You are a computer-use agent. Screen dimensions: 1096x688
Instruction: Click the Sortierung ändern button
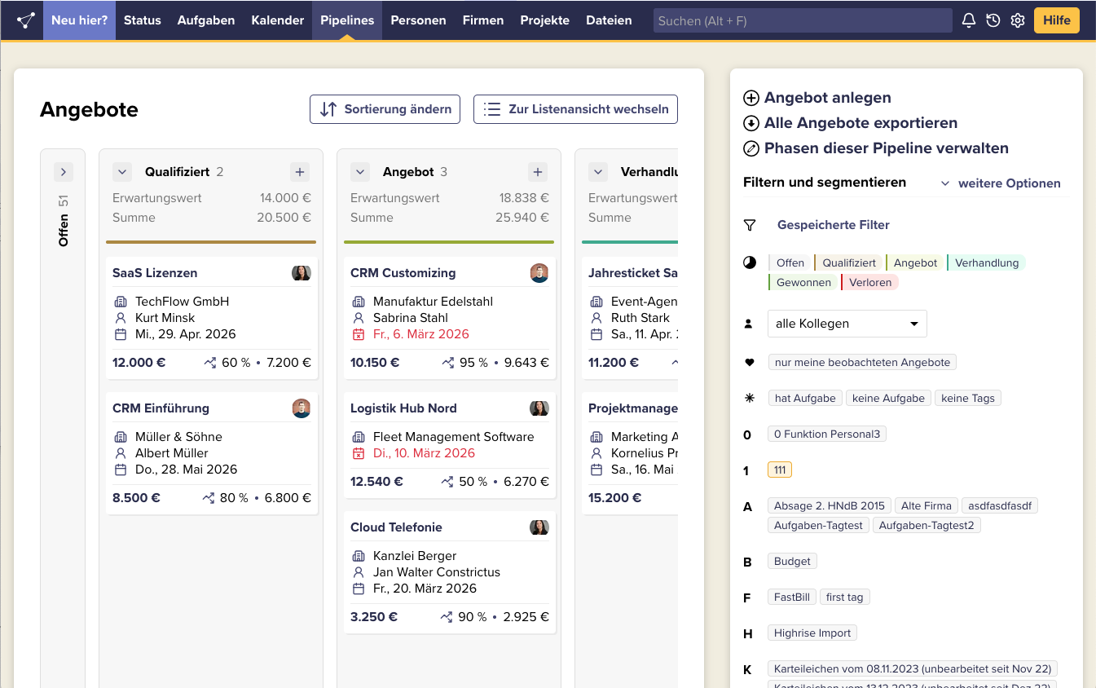[384, 108]
